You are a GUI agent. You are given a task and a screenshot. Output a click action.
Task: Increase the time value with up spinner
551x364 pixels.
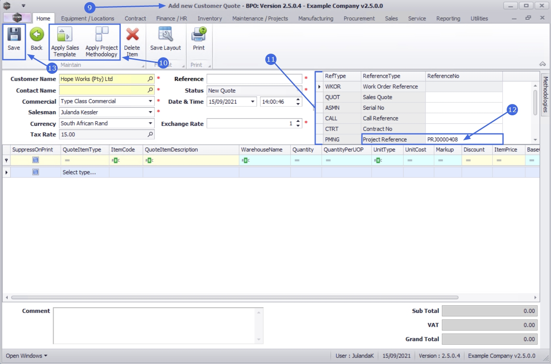point(298,100)
